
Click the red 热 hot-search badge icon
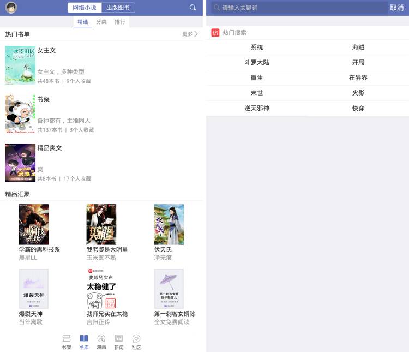pos(215,33)
